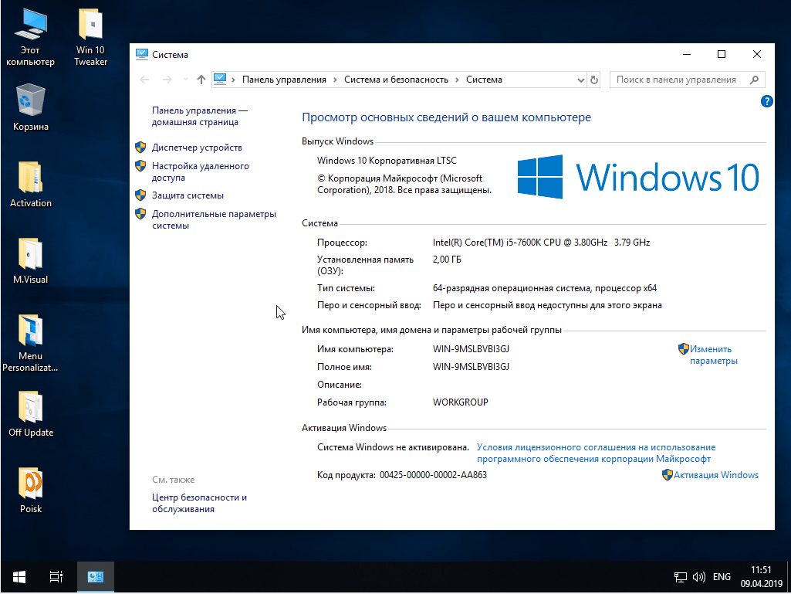The image size is (791, 594).
Task: Open Панель управления — домашняя страница
Action: click(x=200, y=116)
